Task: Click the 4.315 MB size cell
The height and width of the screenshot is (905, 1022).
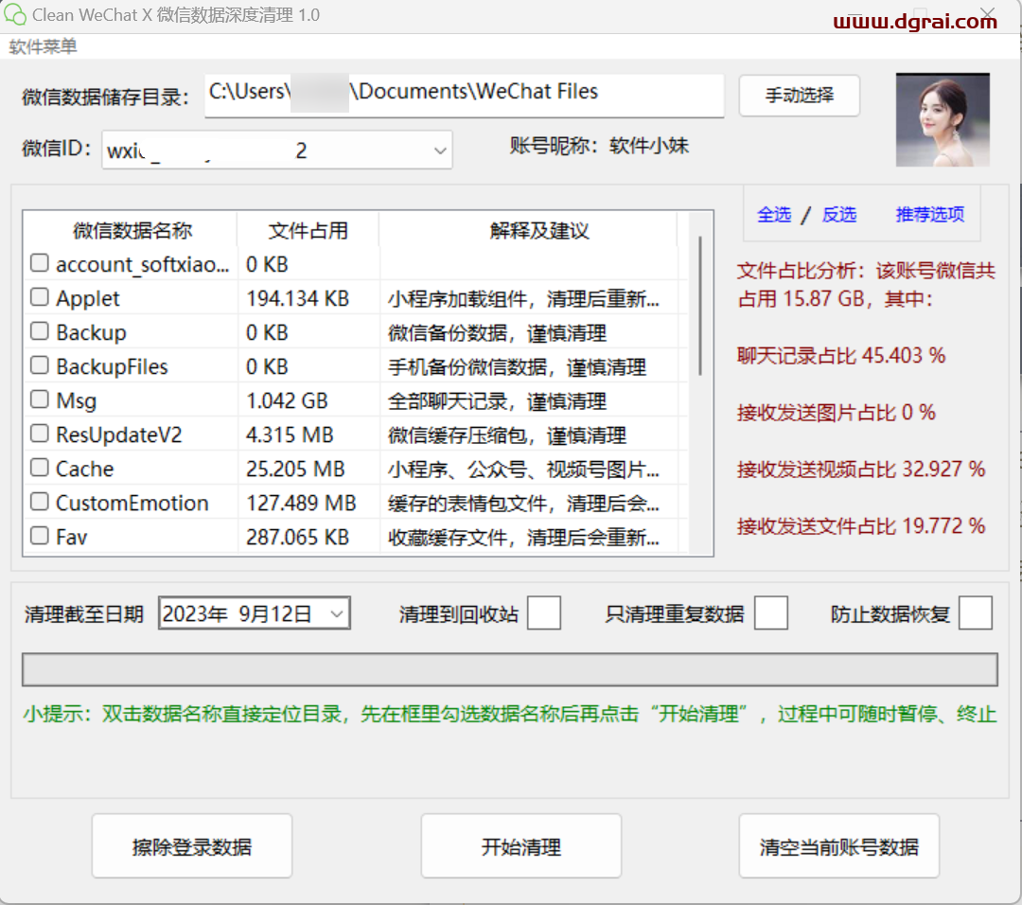Action: coord(290,435)
